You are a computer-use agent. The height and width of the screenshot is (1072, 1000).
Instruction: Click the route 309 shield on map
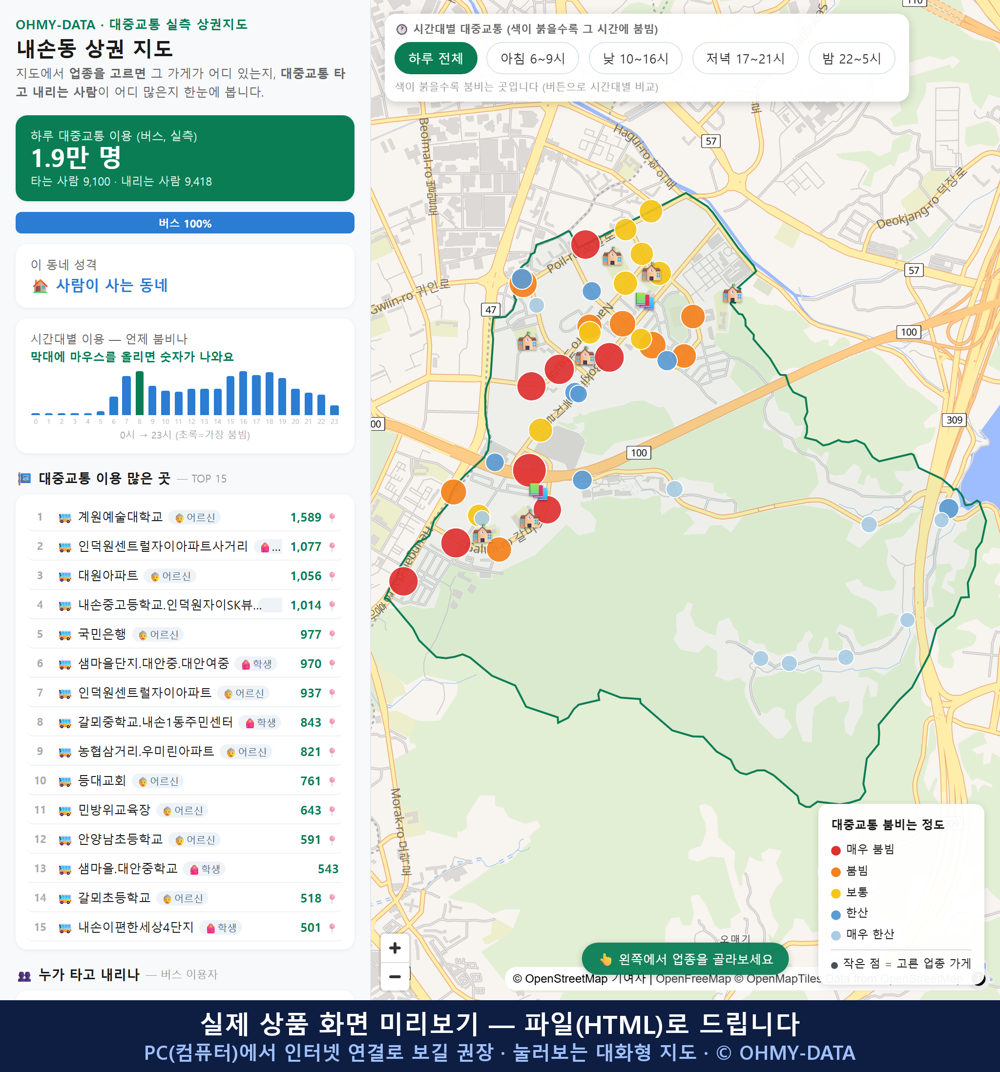954,420
